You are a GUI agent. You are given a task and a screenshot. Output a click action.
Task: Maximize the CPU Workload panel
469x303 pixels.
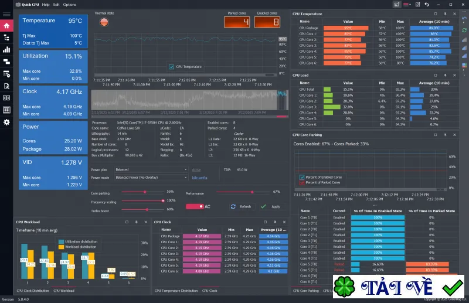click(127, 222)
